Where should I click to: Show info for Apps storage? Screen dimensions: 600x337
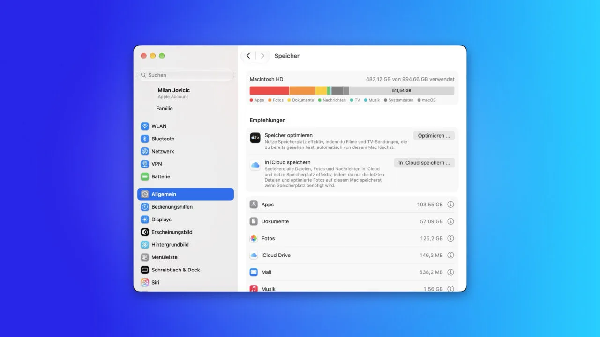point(450,205)
